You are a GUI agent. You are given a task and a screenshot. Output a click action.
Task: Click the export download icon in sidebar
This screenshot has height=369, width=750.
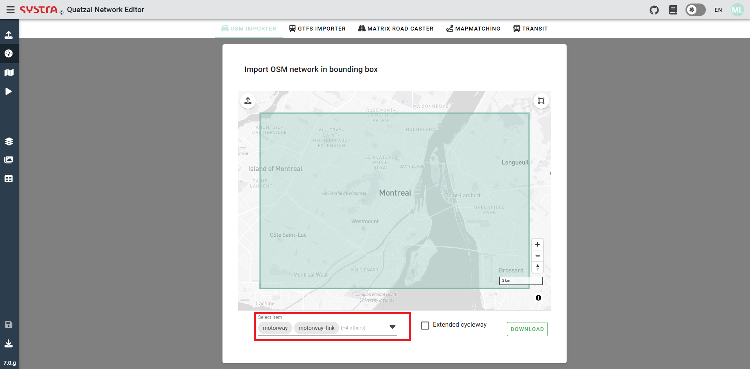[x=9, y=344]
